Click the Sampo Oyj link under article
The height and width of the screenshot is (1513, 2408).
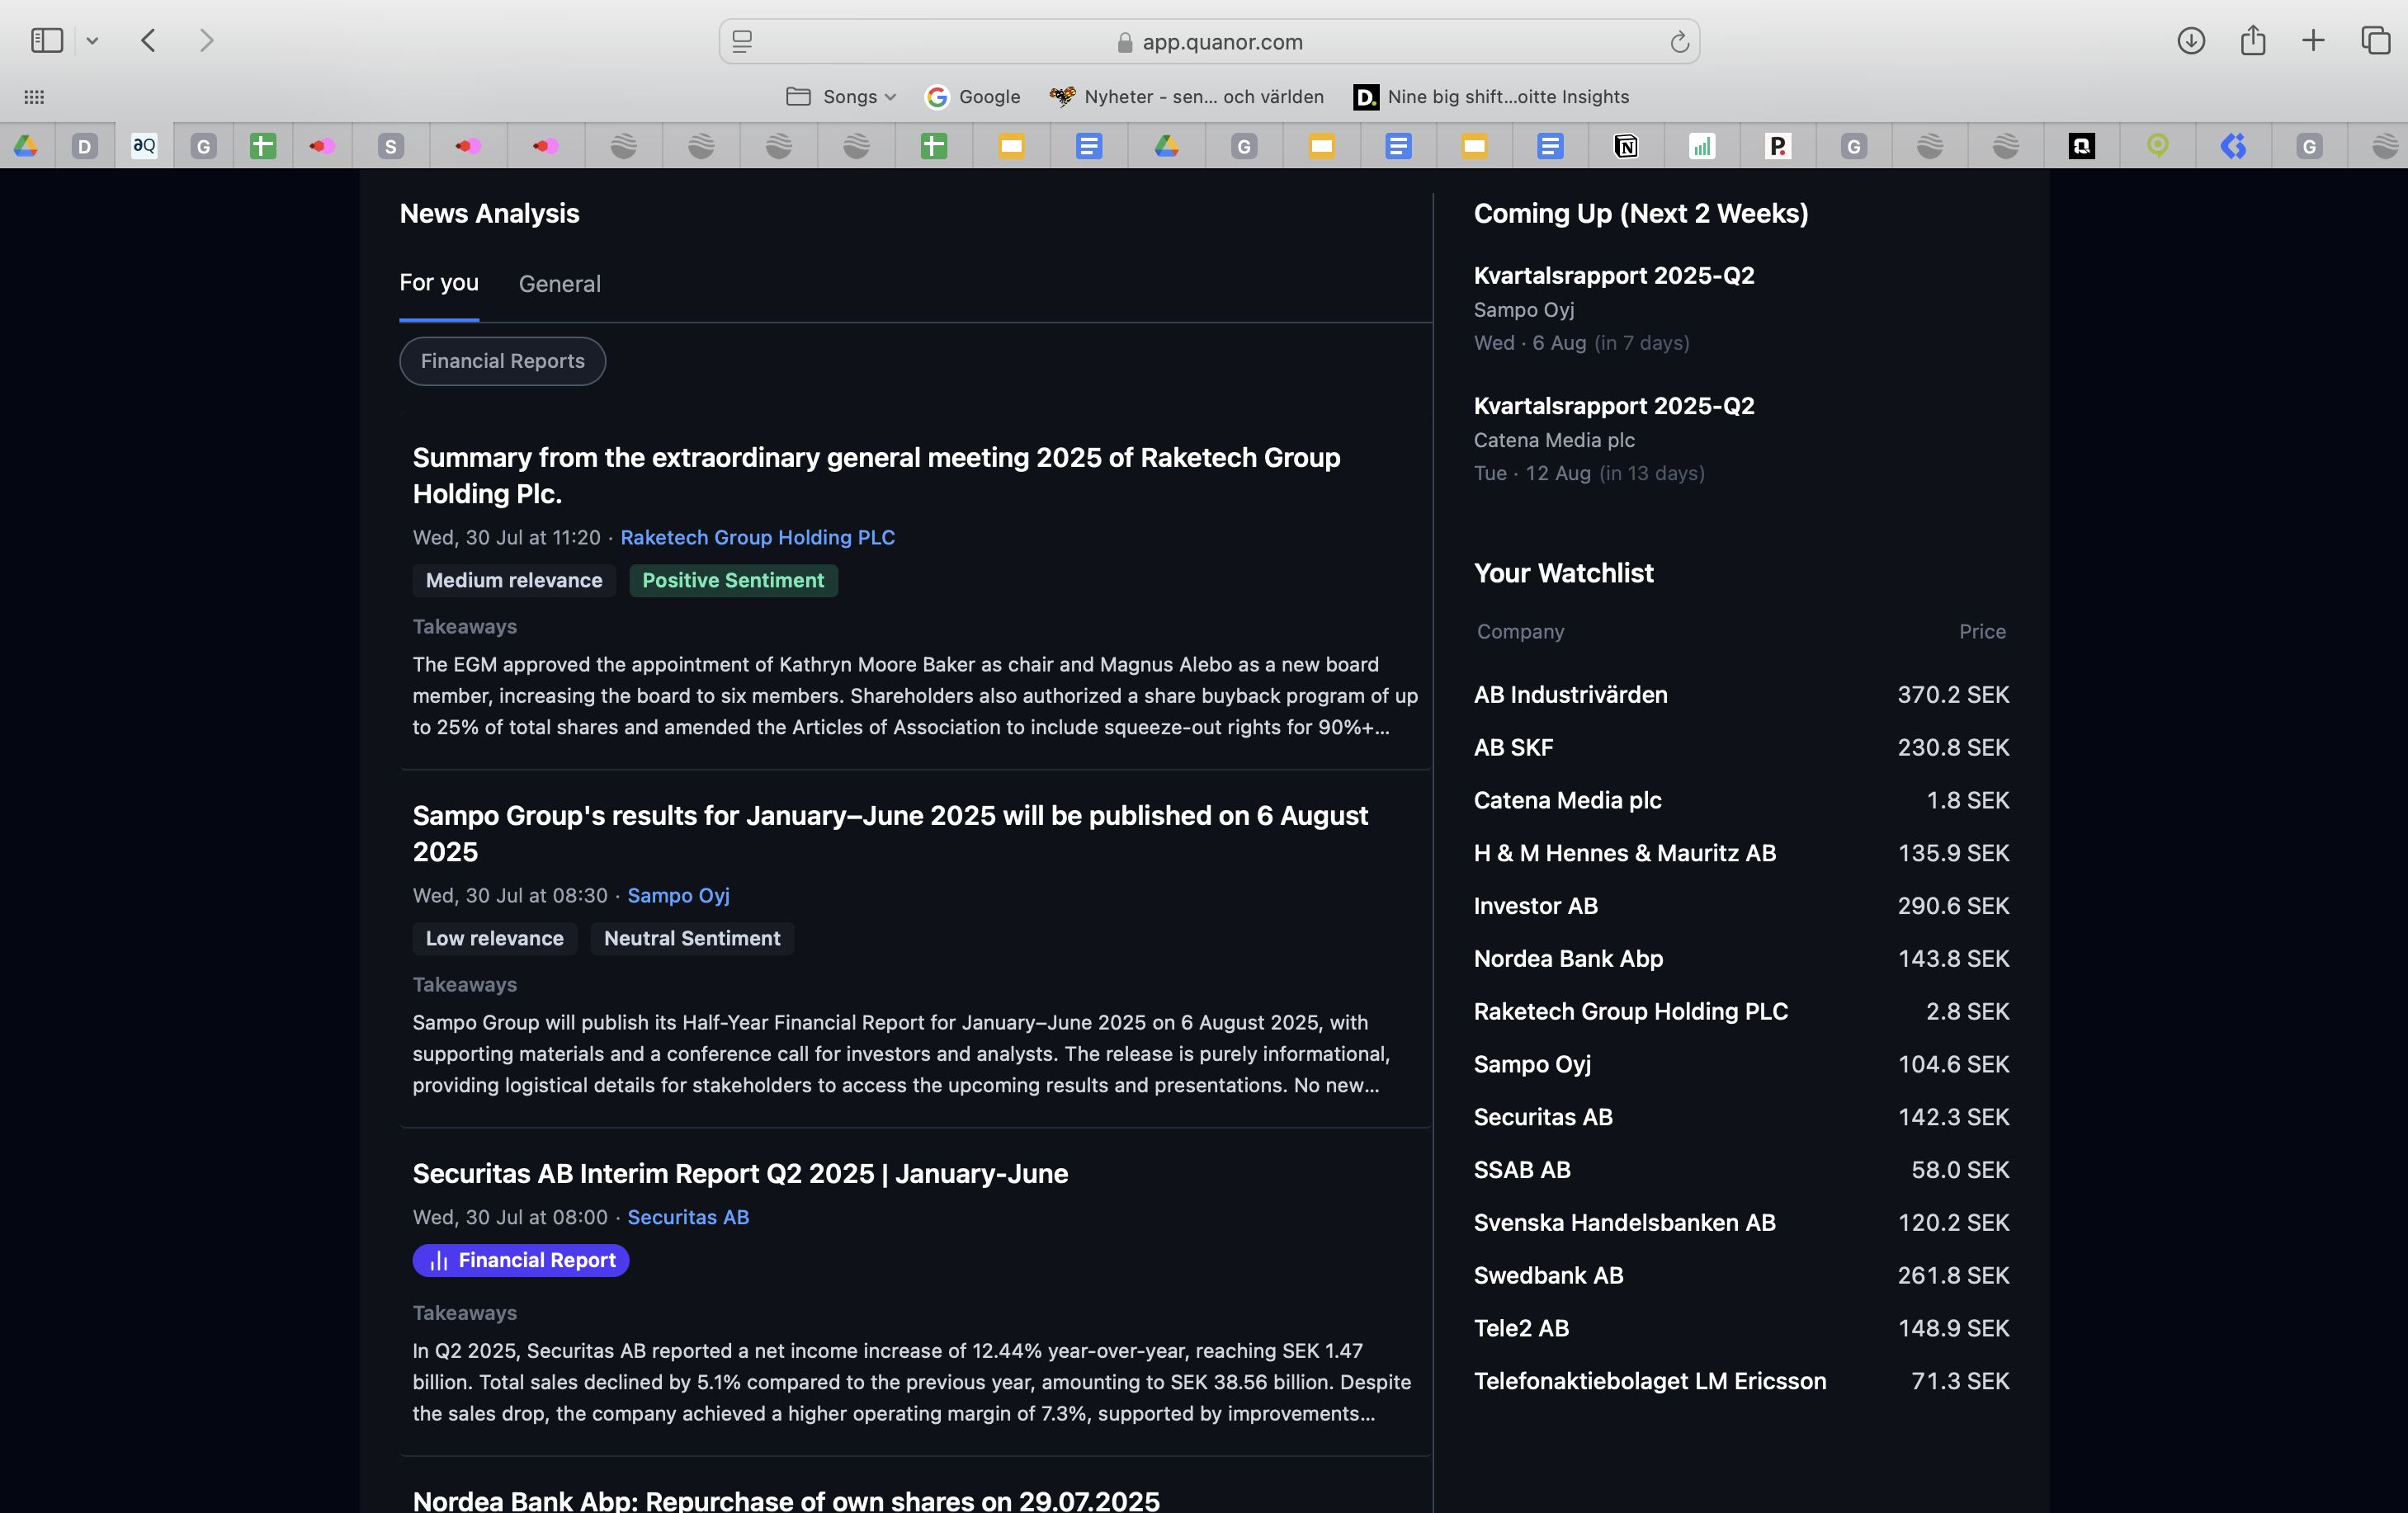(679, 895)
